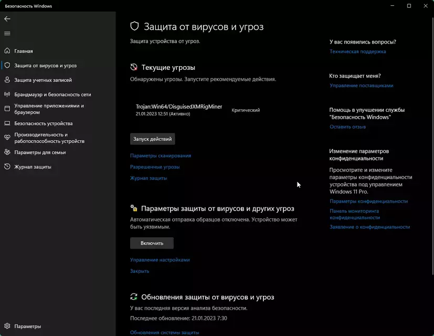Open Брандмауэр и безопасность сети section
Screen dimensions: 434x336
[52, 94]
